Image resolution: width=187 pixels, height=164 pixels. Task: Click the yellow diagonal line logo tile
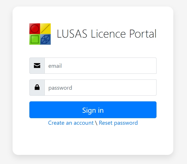tap(45, 29)
